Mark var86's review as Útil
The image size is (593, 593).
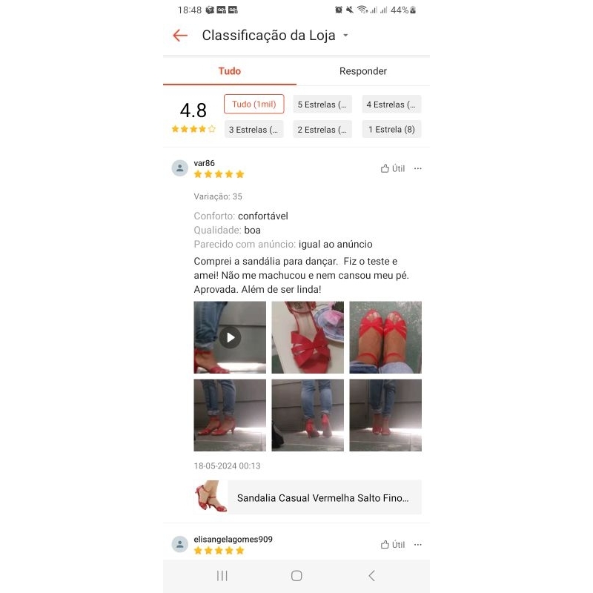point(393,169)
